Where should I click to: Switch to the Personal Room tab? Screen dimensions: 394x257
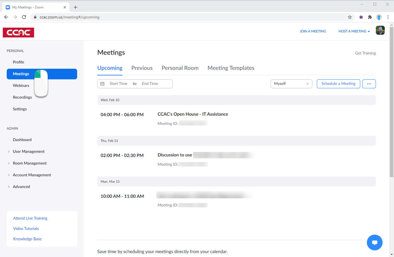180,68
